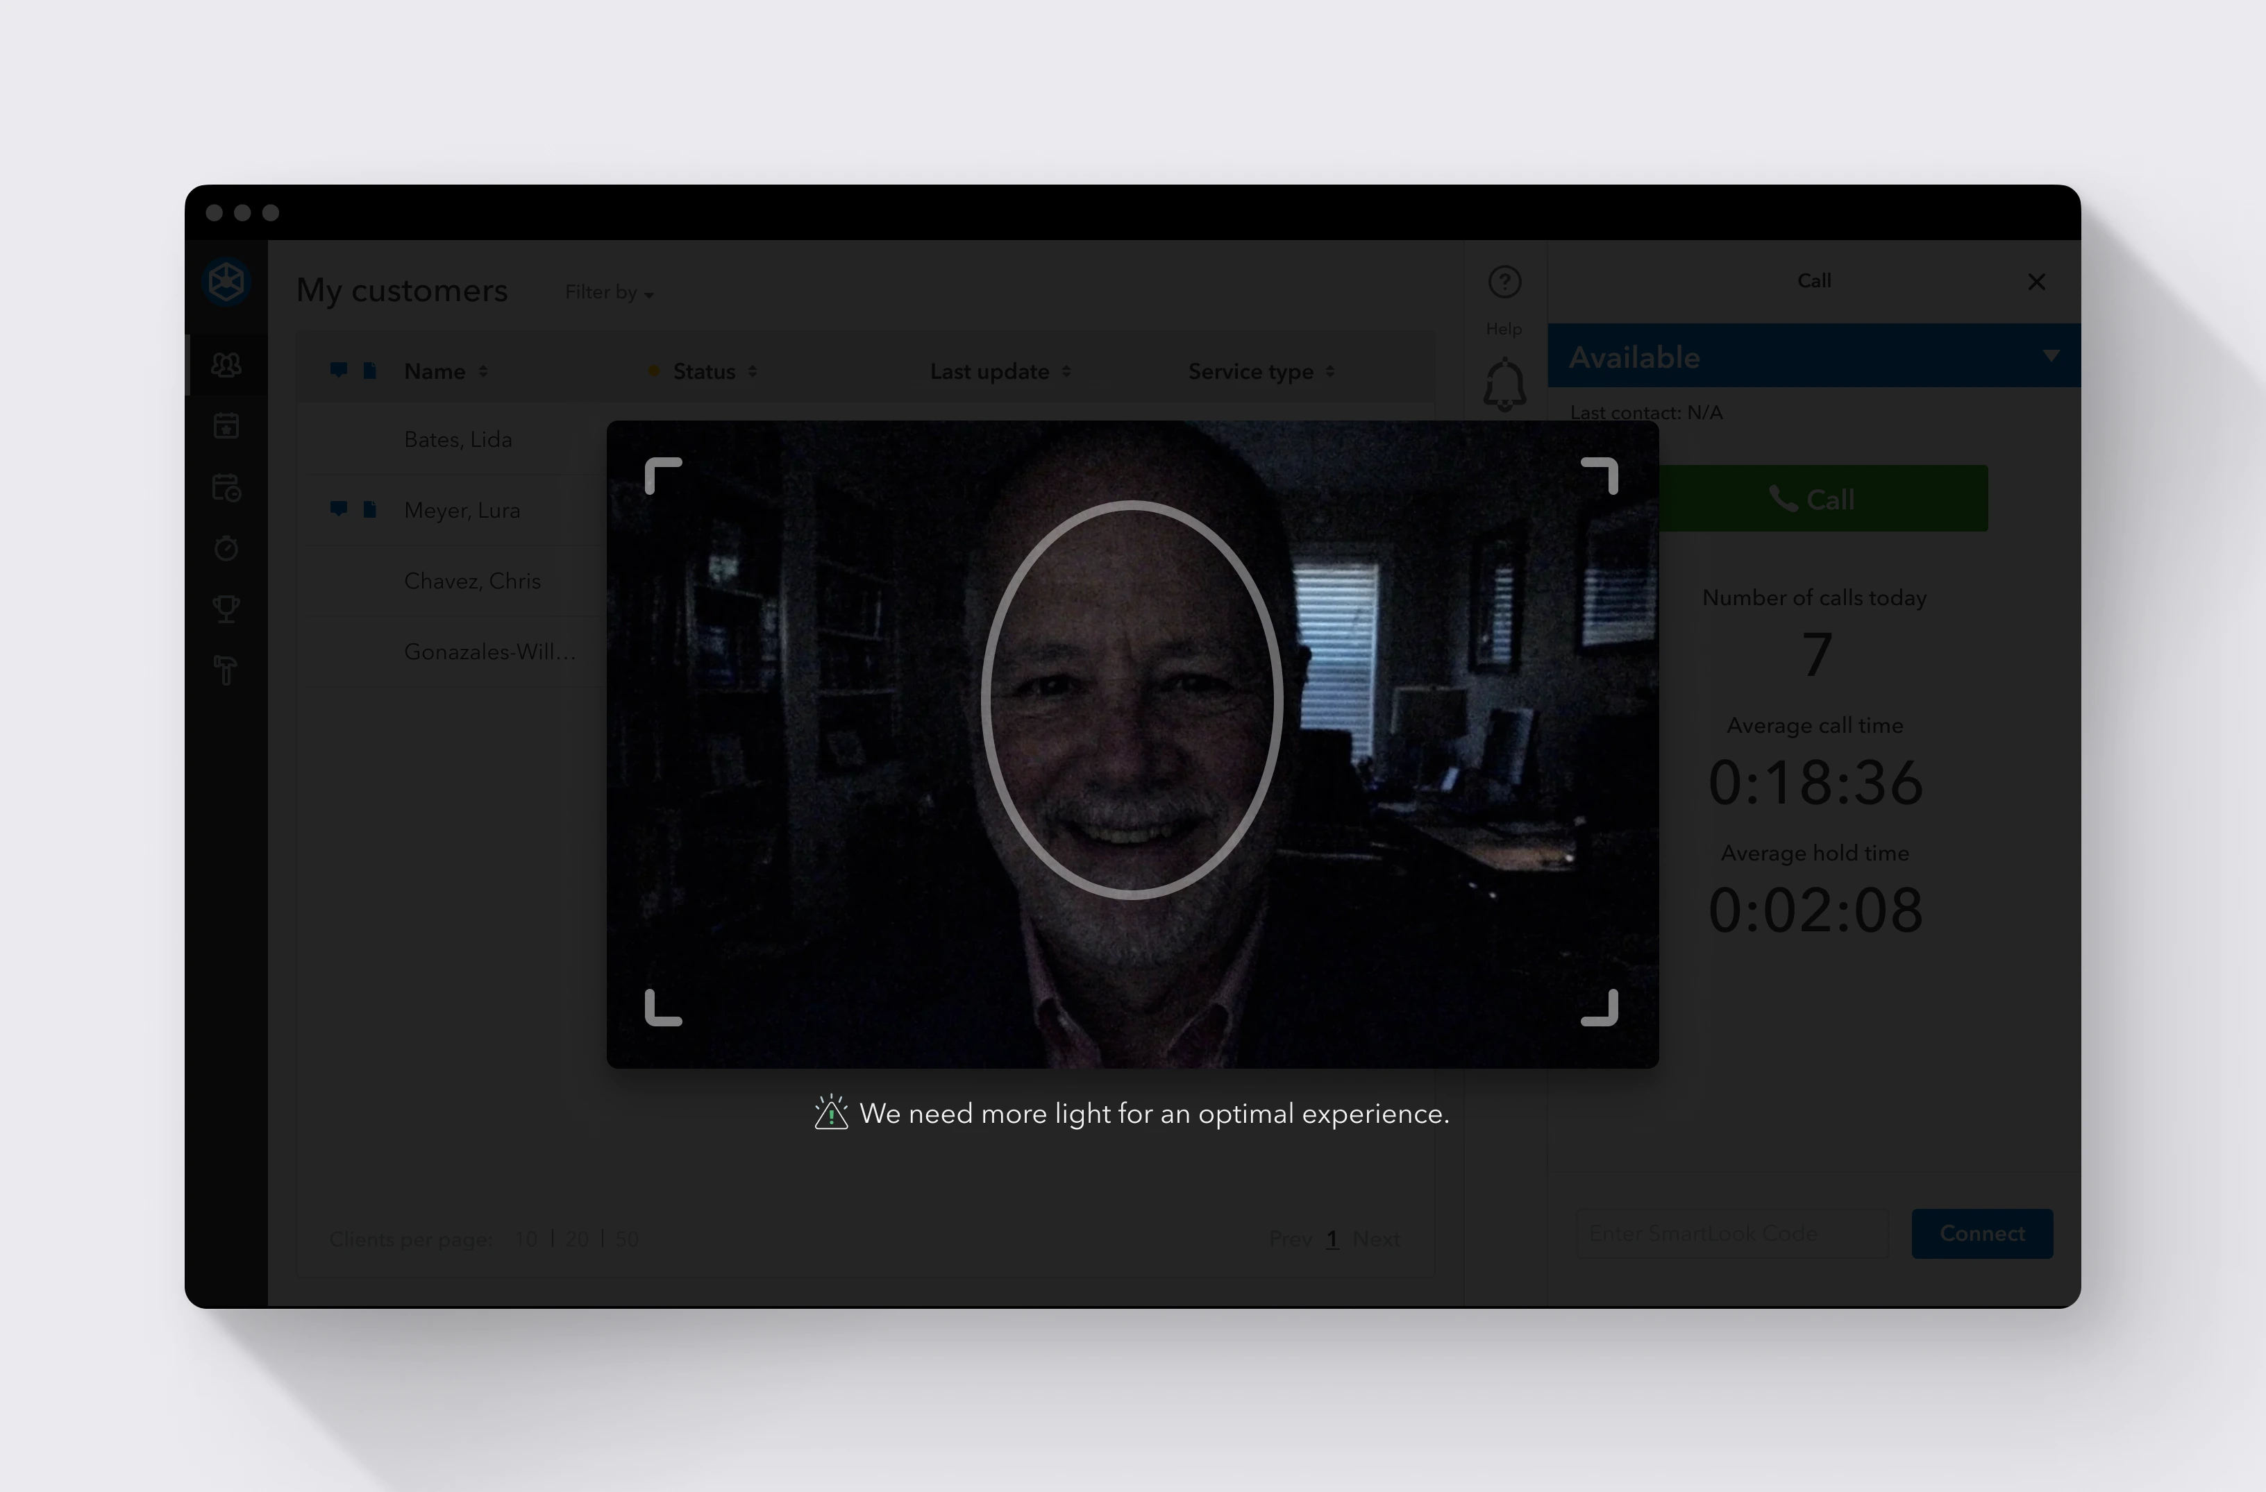
Task: Click the Enter SmartLook Code field
Action: [1733, 1233]
